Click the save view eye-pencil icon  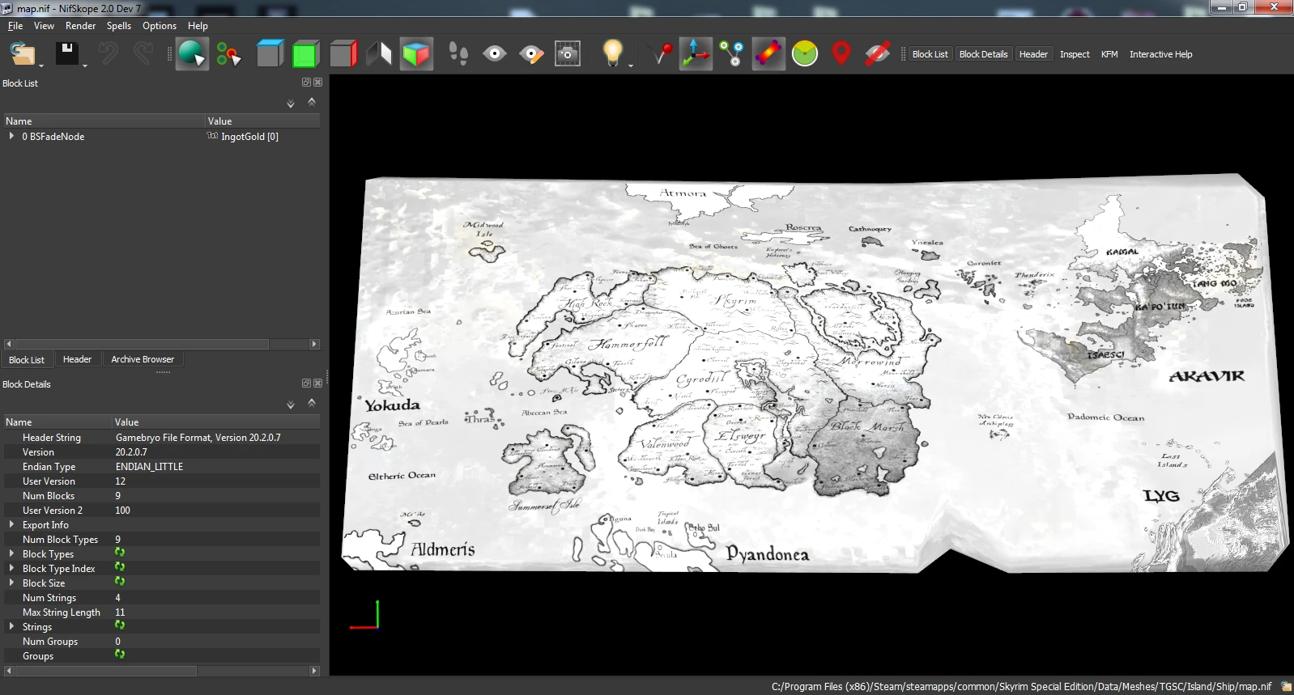click(531, 54)
